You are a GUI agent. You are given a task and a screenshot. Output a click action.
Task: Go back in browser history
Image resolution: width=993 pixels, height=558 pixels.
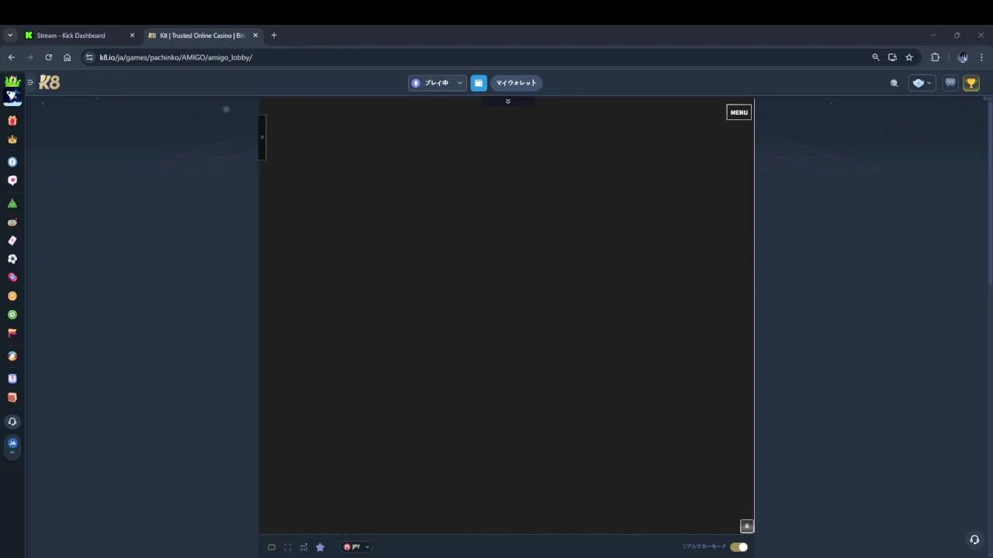[x=11, y=57]
